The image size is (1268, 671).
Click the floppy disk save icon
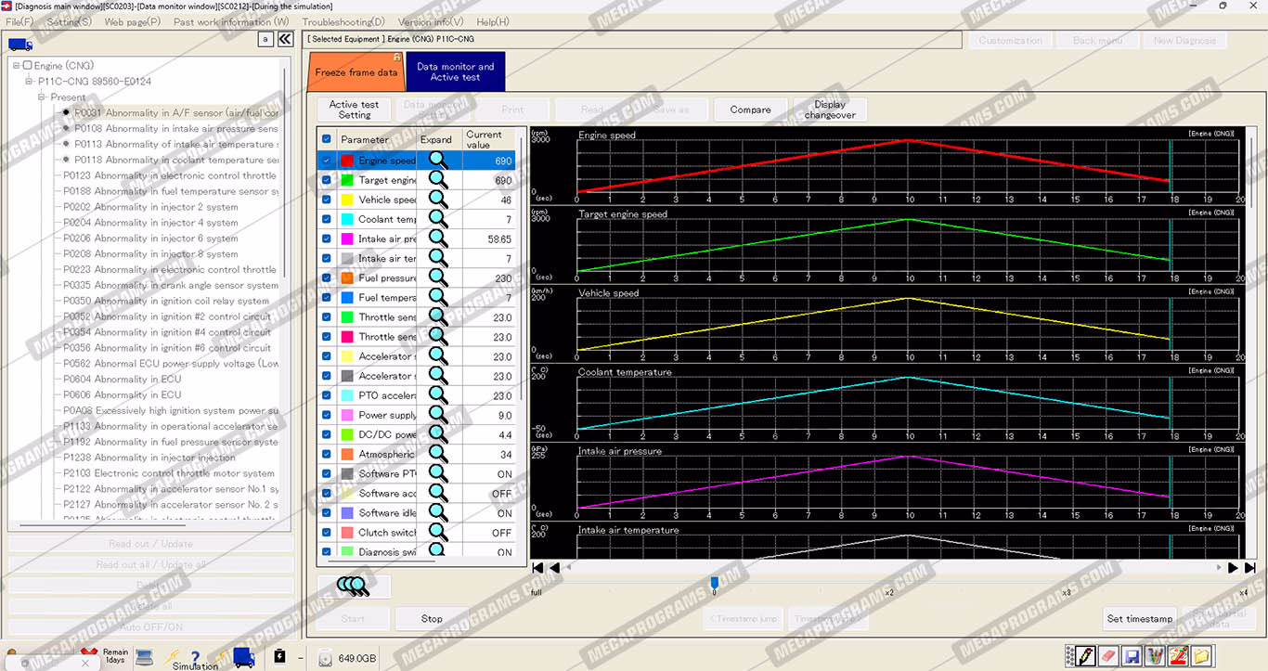[x=1132, y=656]
